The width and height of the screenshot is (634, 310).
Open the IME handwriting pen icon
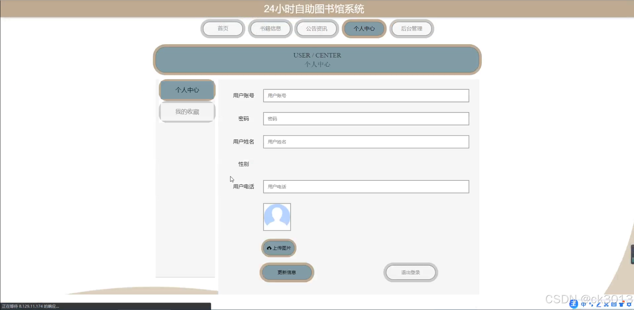(x=599, y=305)
